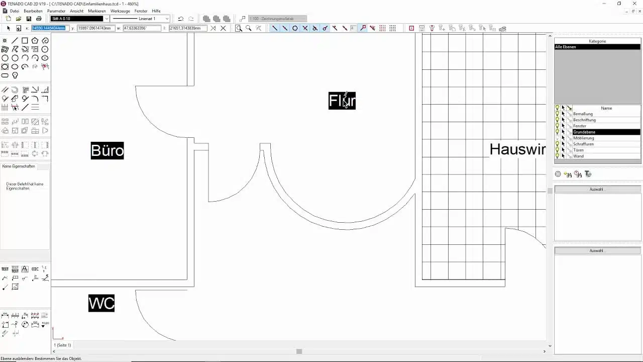This screenshot has height=362, width=643.
Task: Open the 1:100 Zeichnungsmaßstab scale dropdown
Action: tap(278, 19)
